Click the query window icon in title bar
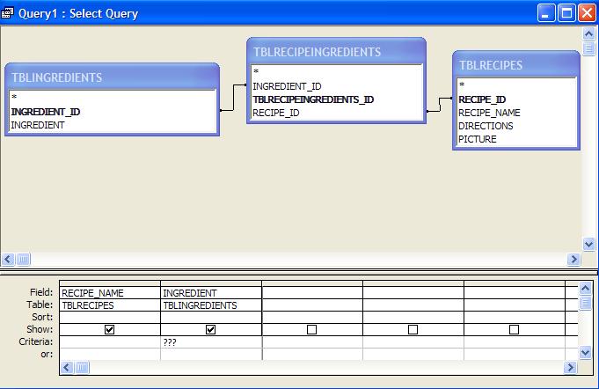 pyautogui.click(x=7, y=13)
